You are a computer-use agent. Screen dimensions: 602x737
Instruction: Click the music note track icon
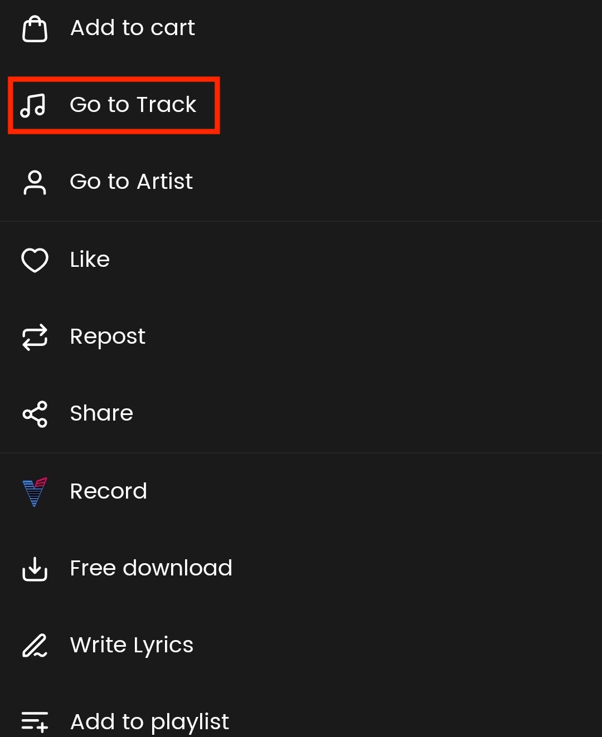pyautogui.click(x=33, y=105)
